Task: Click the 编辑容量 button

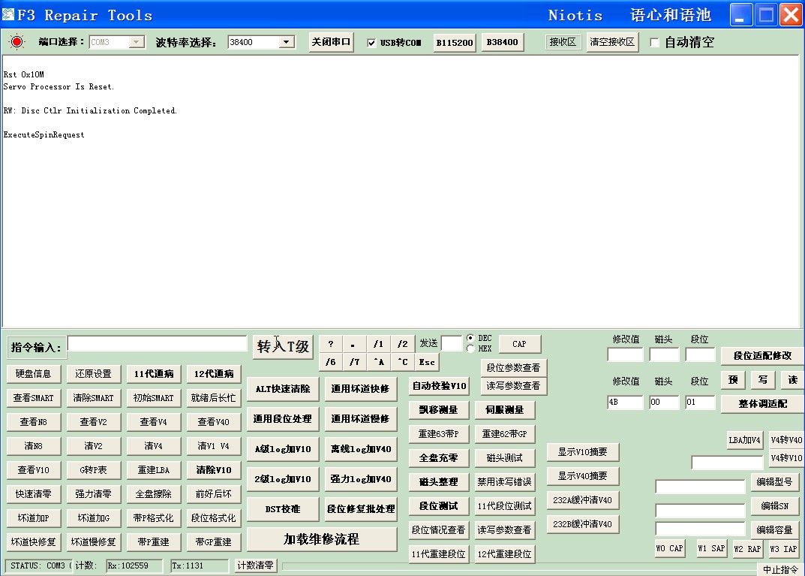Action: [x=775, y=529]
